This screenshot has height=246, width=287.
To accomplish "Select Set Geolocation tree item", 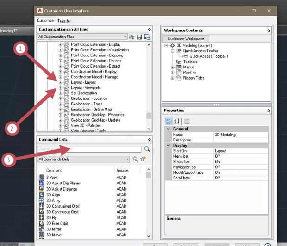I will [84, 93].
